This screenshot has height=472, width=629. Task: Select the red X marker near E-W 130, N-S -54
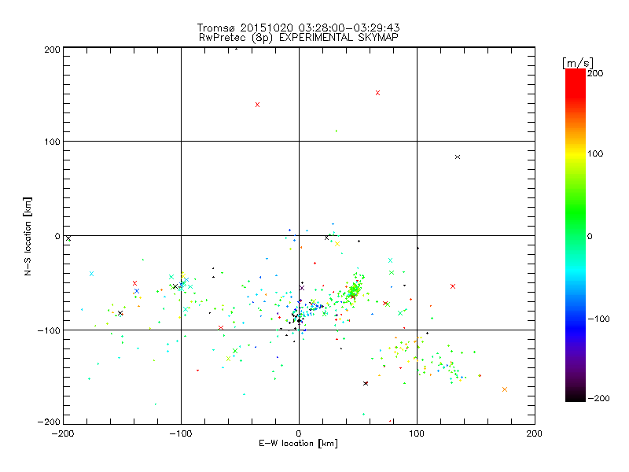click(453, 286)
